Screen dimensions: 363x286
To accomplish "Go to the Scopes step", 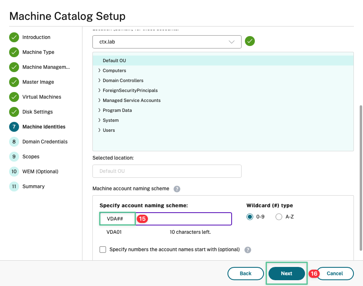I will [x=31, y=157].
